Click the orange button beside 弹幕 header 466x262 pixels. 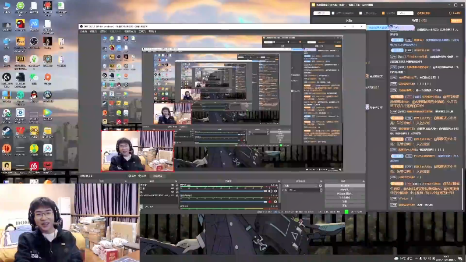(x=456, y=20)
